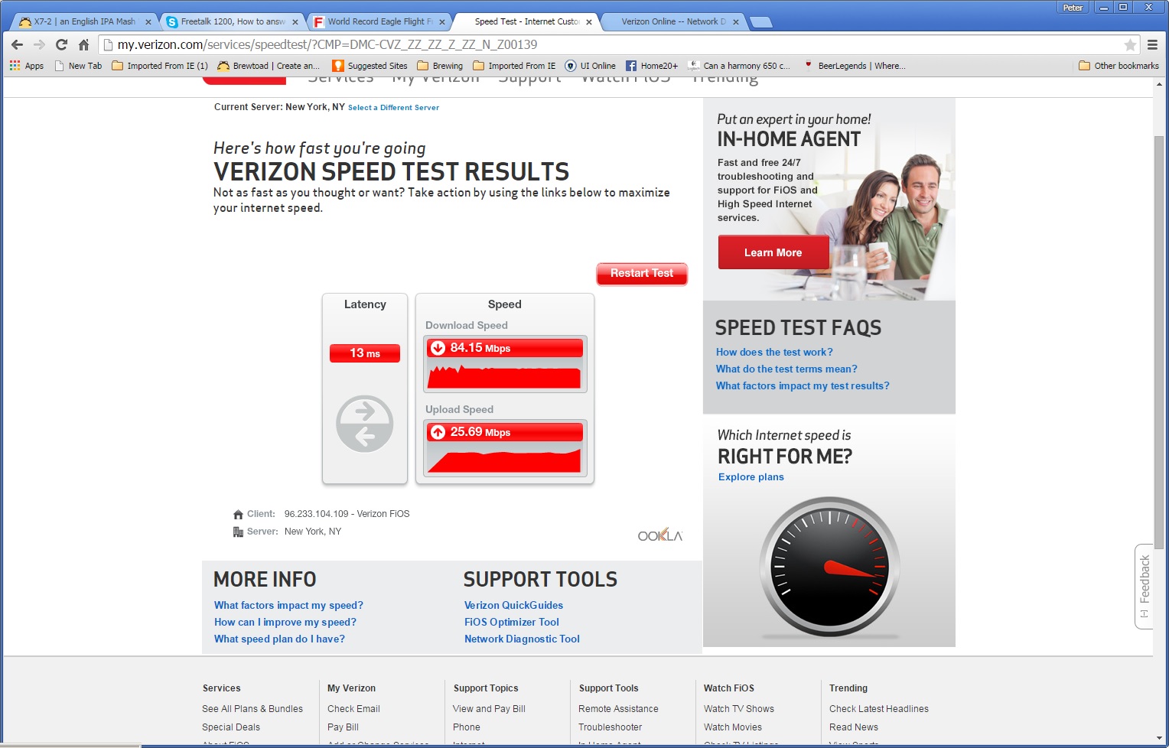This screenshot has width=1169, height=748.
Task: Open What factors impact my speed?
Action: tap(288, 606)
